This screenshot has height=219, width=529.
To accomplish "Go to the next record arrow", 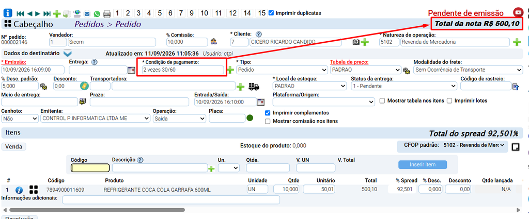I will pyautogui.click(x=38, y=14).
